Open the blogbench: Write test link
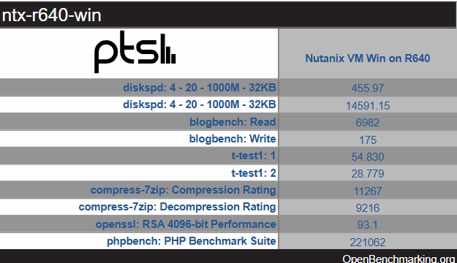457x263 pixels. coord(233,139)
